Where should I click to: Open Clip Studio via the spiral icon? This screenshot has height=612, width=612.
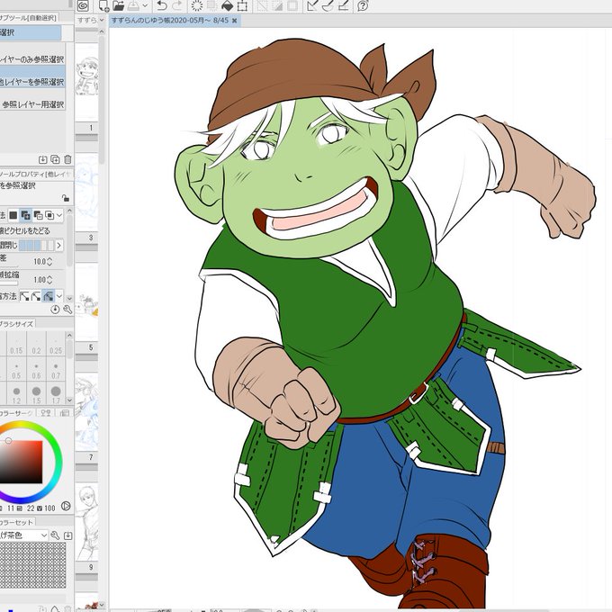[x=83, y=5]
